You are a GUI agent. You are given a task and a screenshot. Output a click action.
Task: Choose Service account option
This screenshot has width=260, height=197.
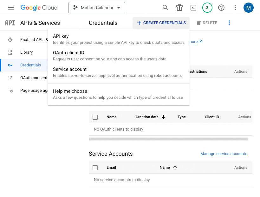point(119,72)
